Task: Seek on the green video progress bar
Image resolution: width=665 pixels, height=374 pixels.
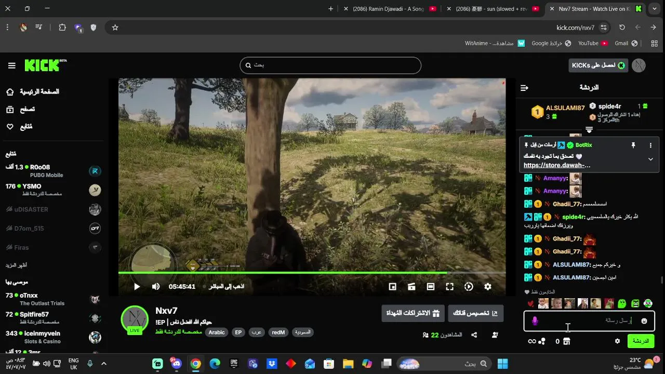Action: 312,272
